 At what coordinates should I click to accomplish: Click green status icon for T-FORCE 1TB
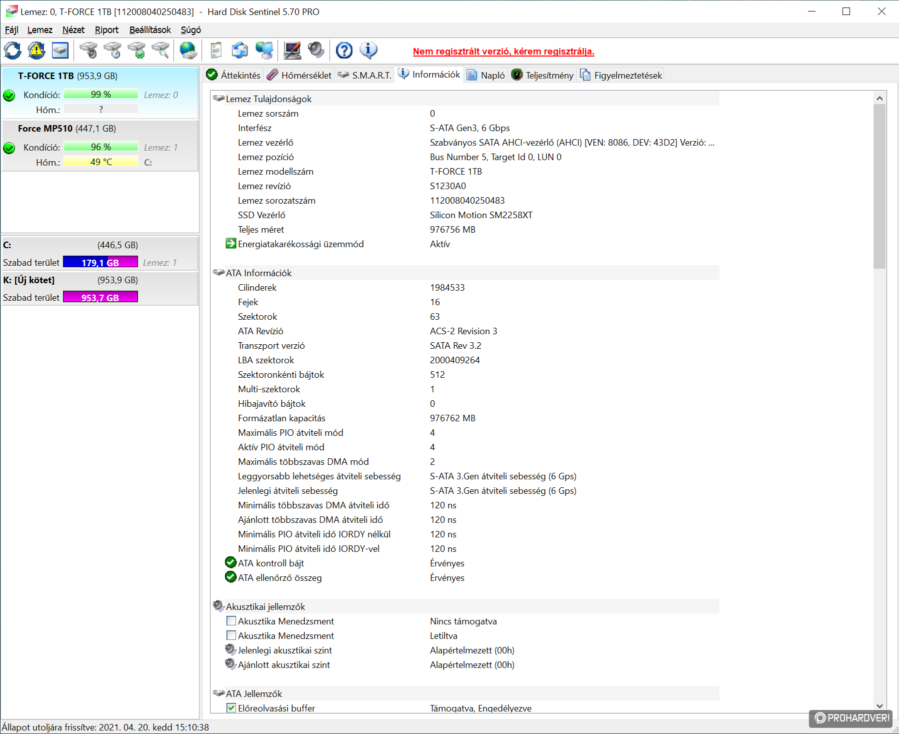(x=9, y=95)
